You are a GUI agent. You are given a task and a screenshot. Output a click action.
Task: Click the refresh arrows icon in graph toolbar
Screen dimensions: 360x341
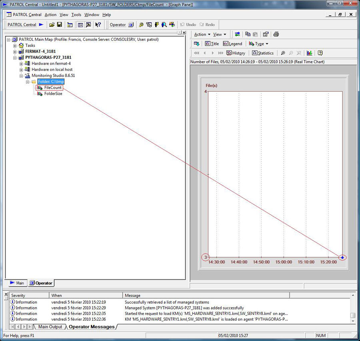coord(237,34)
